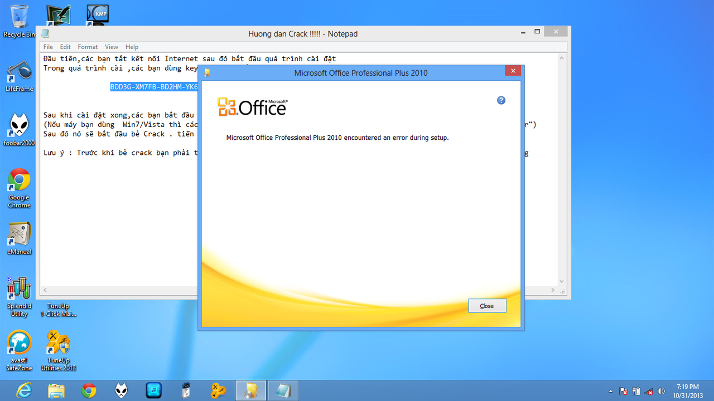The image size is (714, 401).
Task: Click Notepad horizontal scrollbar right arrow
Action: tap(553, 290)
